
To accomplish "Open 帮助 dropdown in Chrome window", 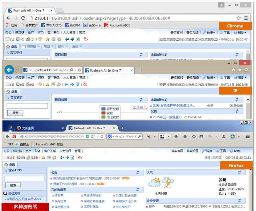I will click(240, 33).
